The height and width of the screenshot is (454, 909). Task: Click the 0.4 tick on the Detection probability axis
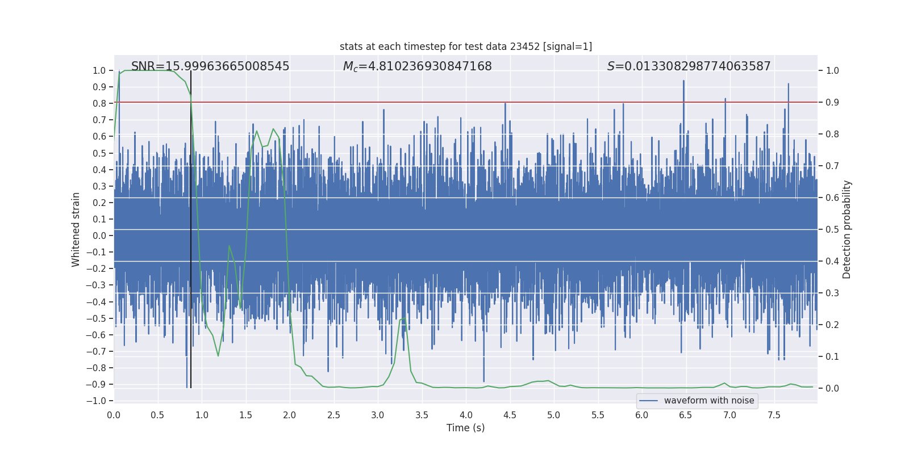(x=832, y=262)
